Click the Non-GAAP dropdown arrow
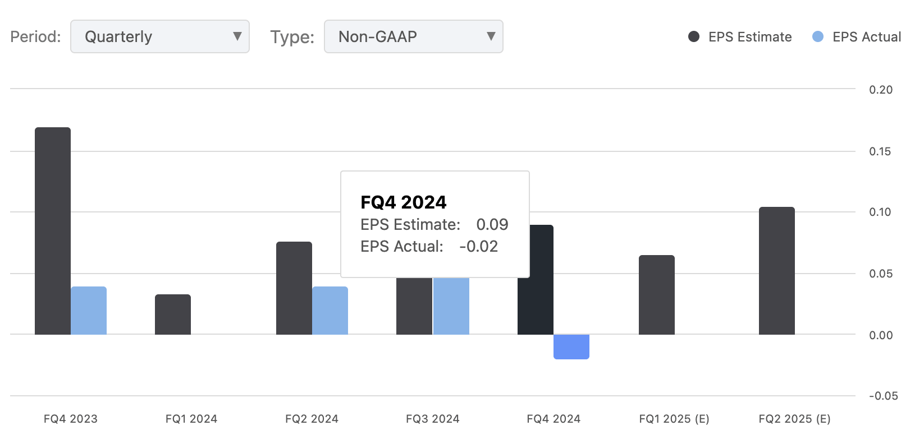The image size is (924, 444). coord(491,36)
